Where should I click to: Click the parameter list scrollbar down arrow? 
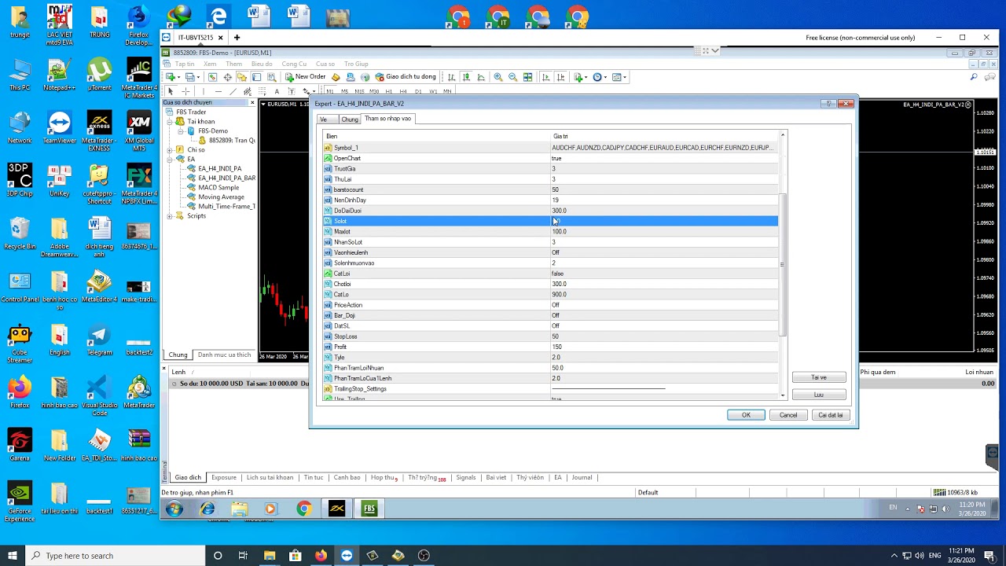783,395
